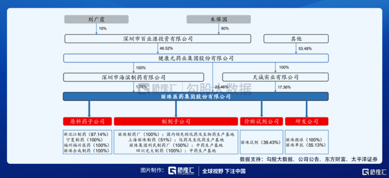The height and width of the screenshot is (178, 389).
Task: Click the 福州福兴医药（100%）entry
Action: click(86, 145)
